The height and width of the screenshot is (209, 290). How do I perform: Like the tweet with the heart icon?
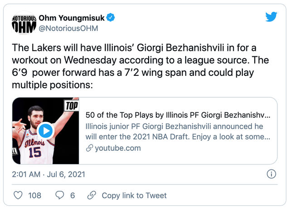click(x=18, y=195)
